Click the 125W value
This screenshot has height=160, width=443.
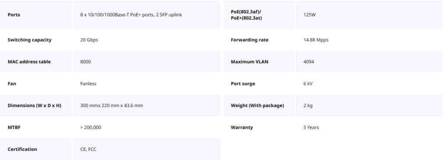point(309,15)
